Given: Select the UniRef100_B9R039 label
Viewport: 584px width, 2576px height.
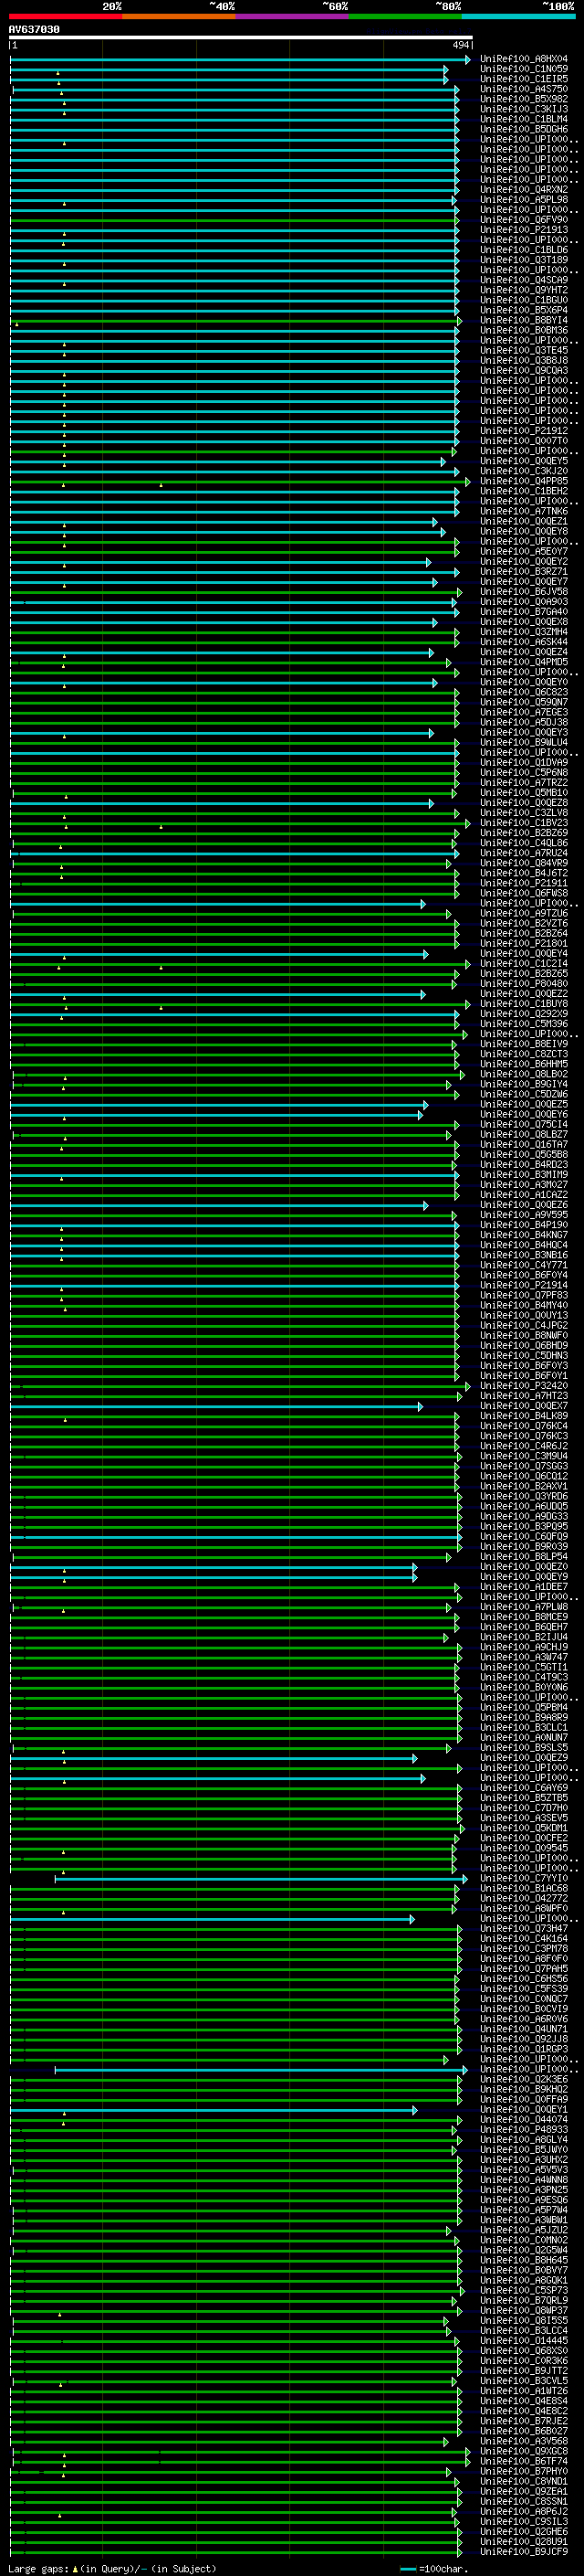Looking at the screenshot, I should pyautogui.click(x=523, y=1547).
